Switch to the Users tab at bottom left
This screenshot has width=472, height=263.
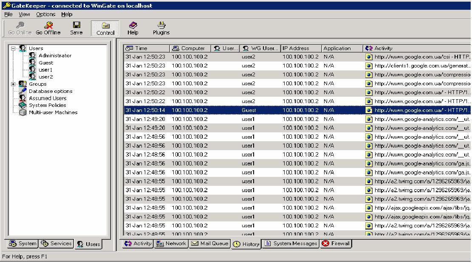(88, 244)
